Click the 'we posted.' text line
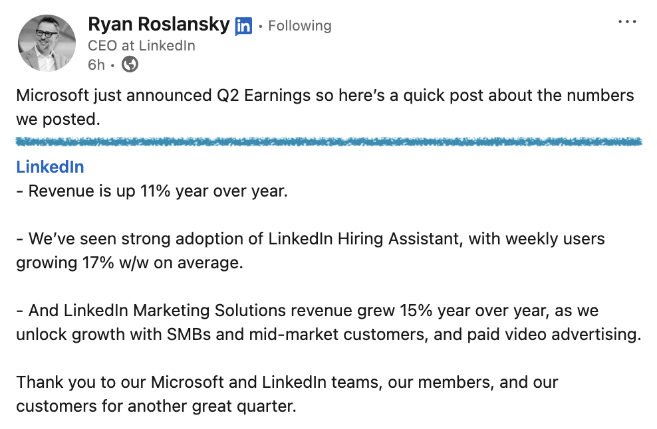657x429 pixels. [x=58, y=119]
